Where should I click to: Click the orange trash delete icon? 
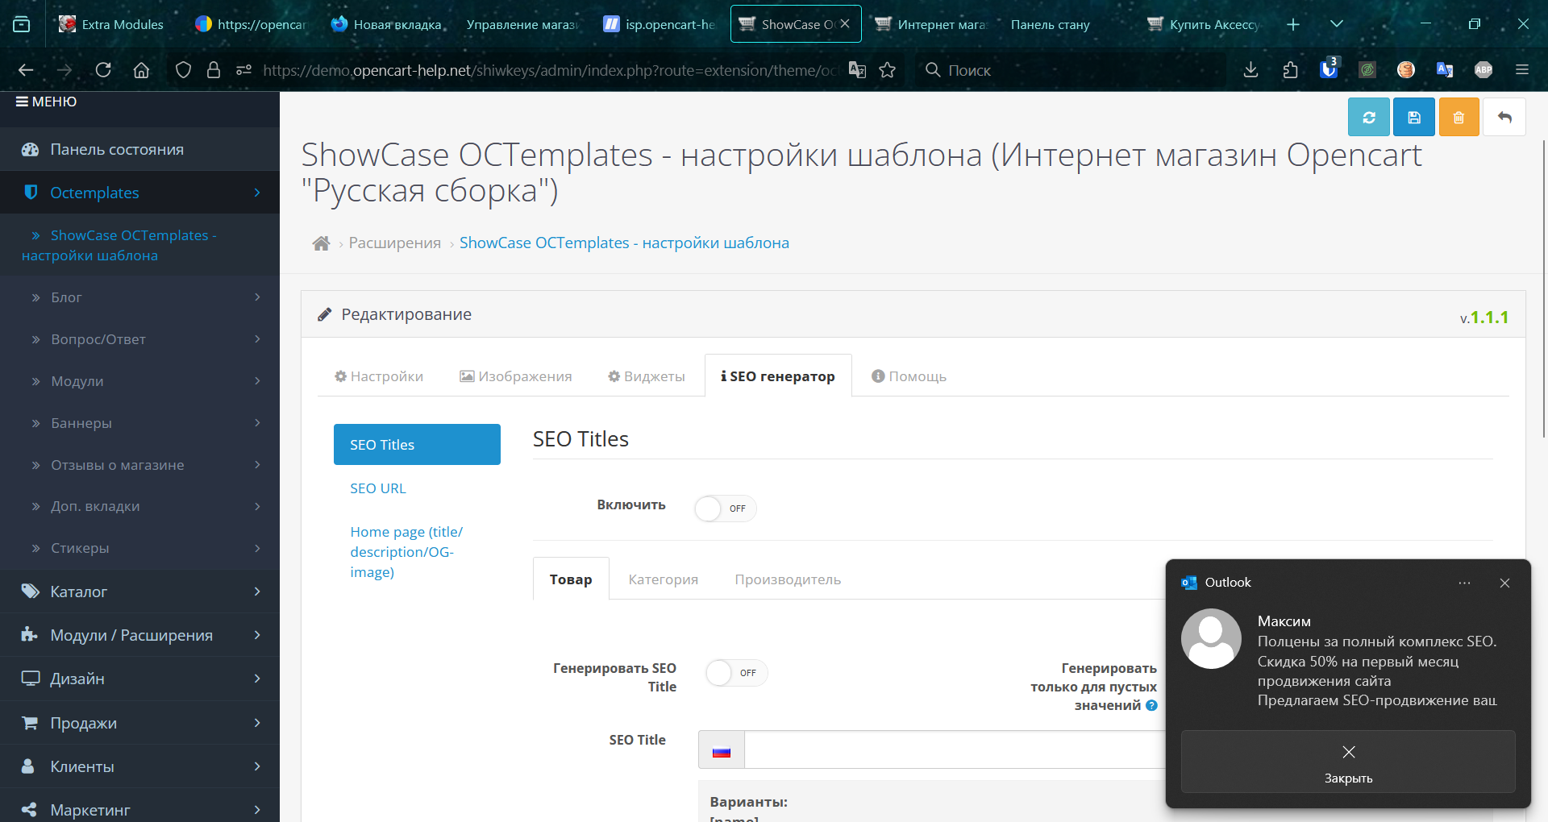click(x=1459, y=118)
